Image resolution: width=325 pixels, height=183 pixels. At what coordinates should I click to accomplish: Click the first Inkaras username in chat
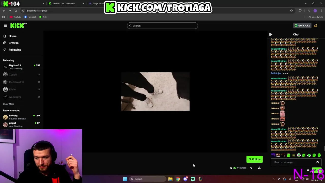pyautogui.click(x=275, y=103)
